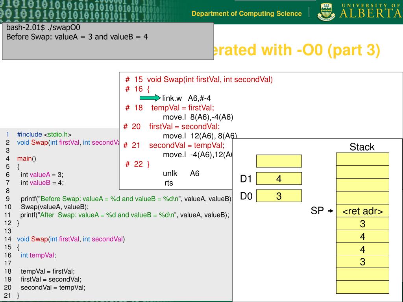Click the "ALBERTA" wordmark in the header
403x302 pixels.
[371, 13]
